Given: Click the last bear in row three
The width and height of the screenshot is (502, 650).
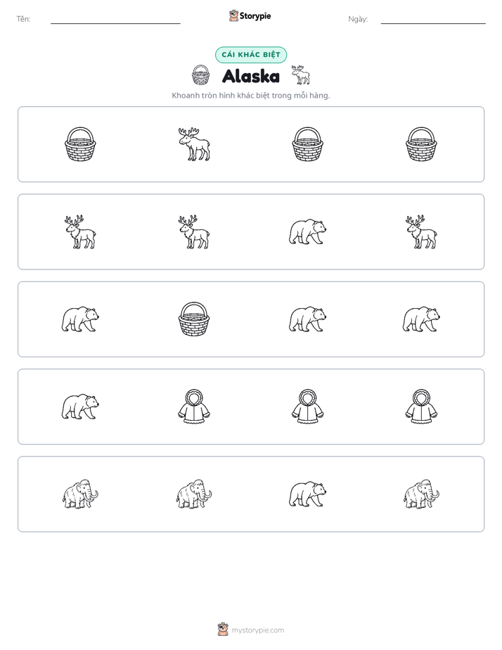Looking at the screenshot, I should 421,319.
